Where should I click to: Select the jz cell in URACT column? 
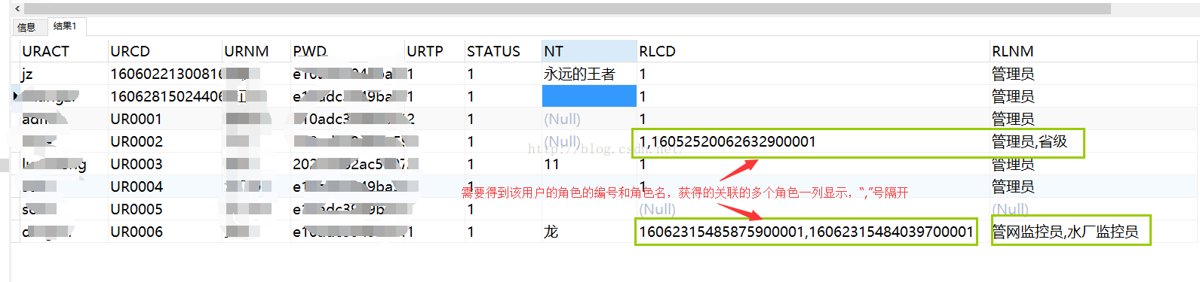point(63,74)
